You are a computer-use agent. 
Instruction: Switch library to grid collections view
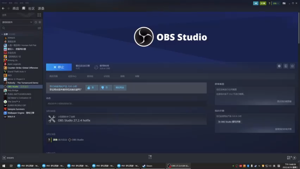(x=39, y=15)
